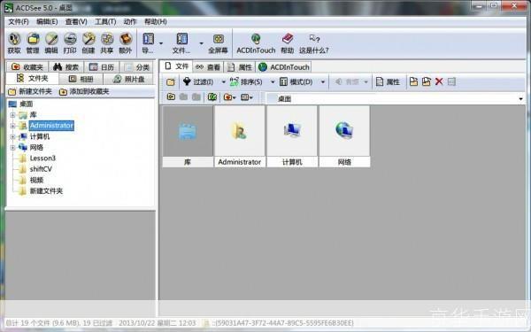Click the 额外 extras icon
This screenshot has width=531, height=332.
[126, 43]
